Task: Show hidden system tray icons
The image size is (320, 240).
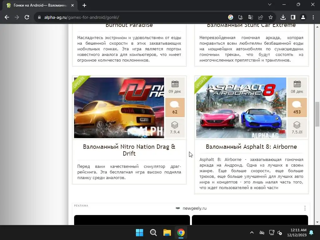Action: coord(252,232)
